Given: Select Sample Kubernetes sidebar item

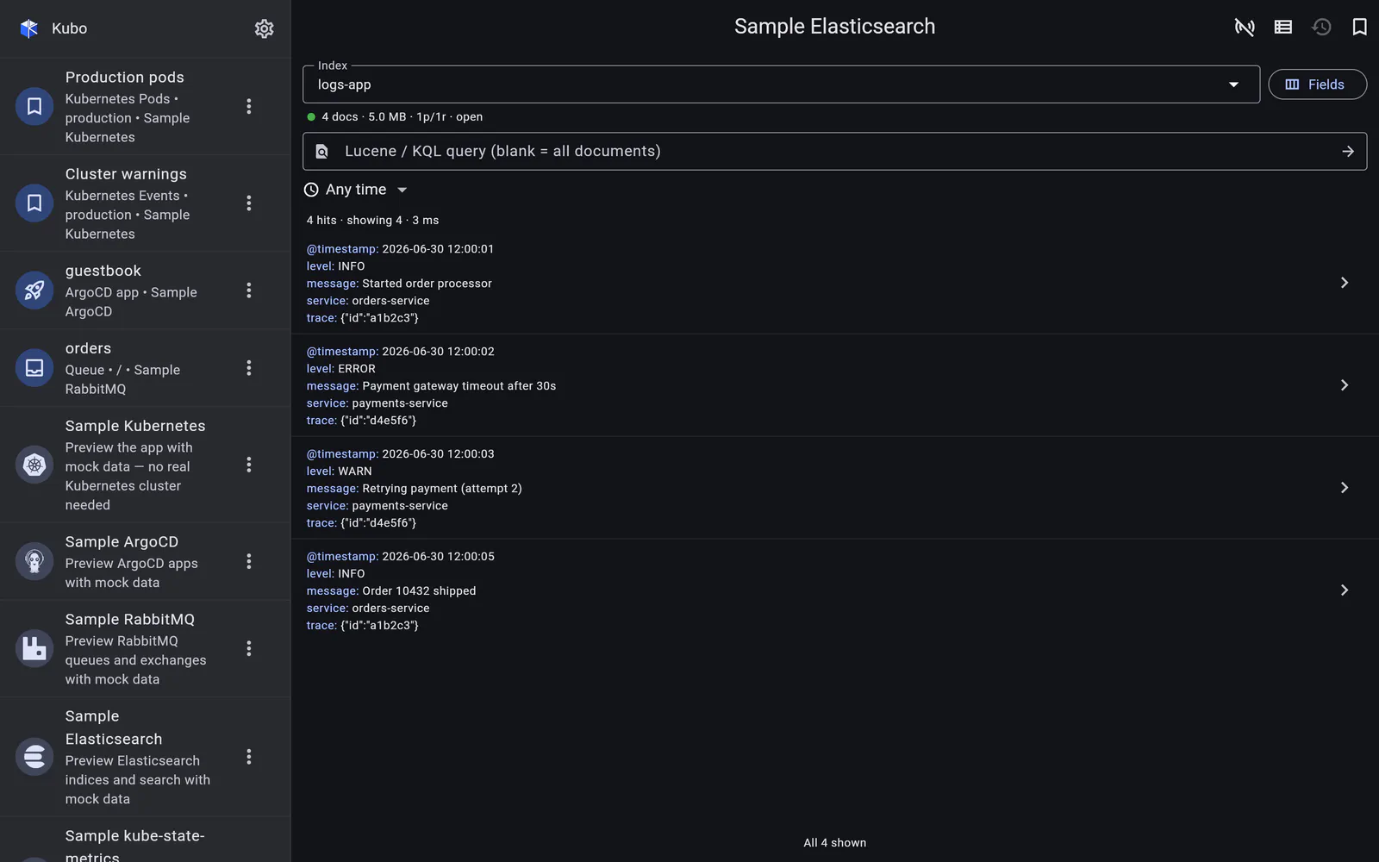Looking at the screenshot, I should click(146, 465).
